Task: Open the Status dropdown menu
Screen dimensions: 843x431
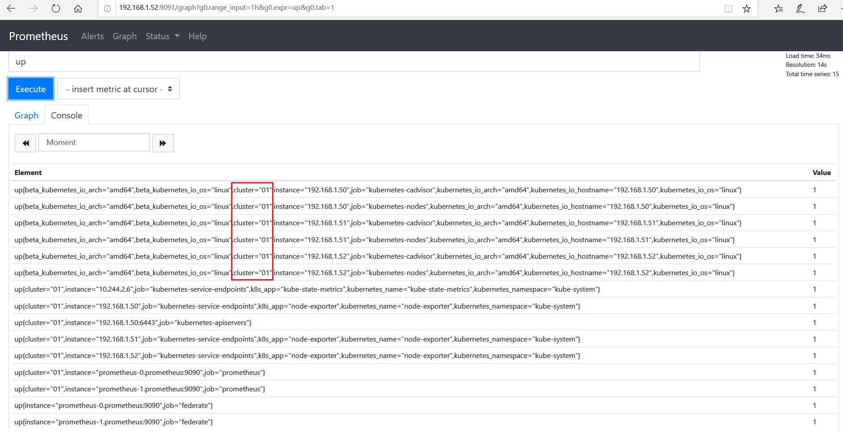Action: tap(162, 36)
